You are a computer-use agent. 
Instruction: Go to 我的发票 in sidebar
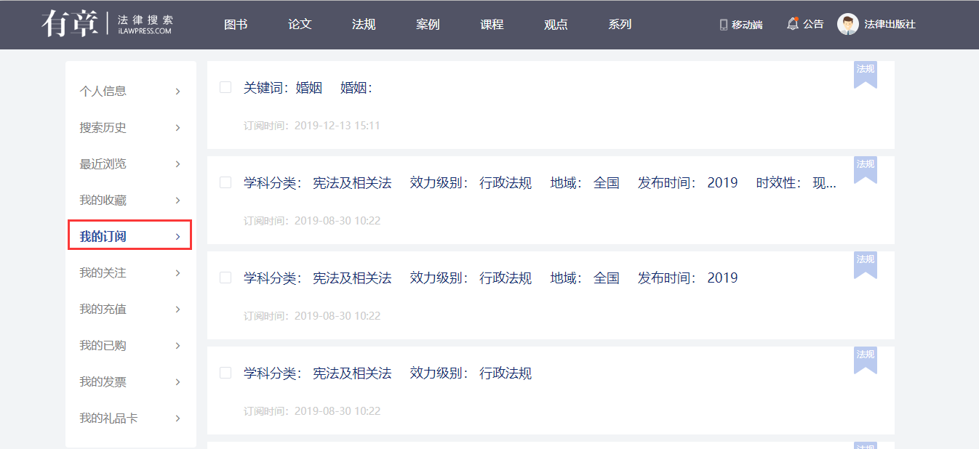pos(103,382)
